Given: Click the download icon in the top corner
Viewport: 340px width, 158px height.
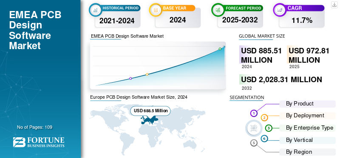Looking at the screenshot, I should tap(334, 5).
